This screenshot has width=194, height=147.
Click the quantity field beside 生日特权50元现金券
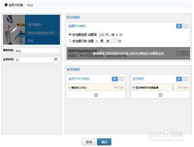(174, 87)
